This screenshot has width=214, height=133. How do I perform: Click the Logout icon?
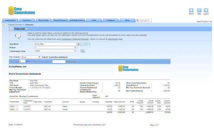coord(206,10)
